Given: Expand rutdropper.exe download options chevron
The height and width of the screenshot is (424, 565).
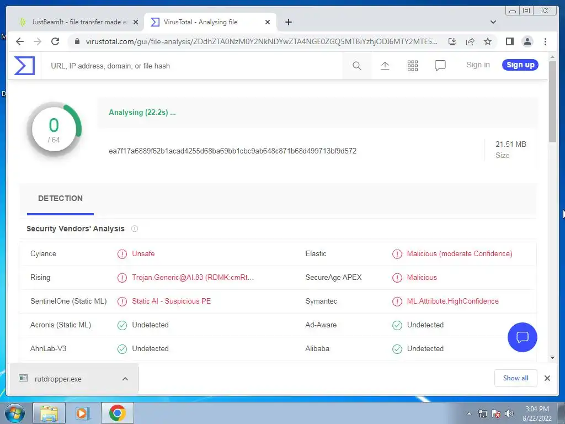Looking at the screenshot, I should point(125,379).
